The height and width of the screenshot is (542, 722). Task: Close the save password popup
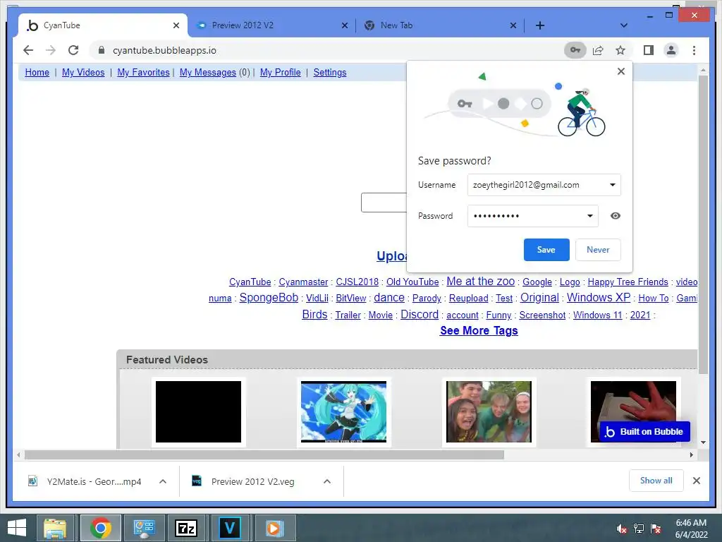click(x=621, y=71)
